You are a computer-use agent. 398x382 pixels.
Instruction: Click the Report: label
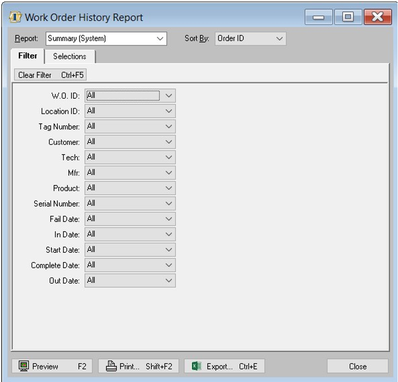pyautogui.click(x=27, y=39)
